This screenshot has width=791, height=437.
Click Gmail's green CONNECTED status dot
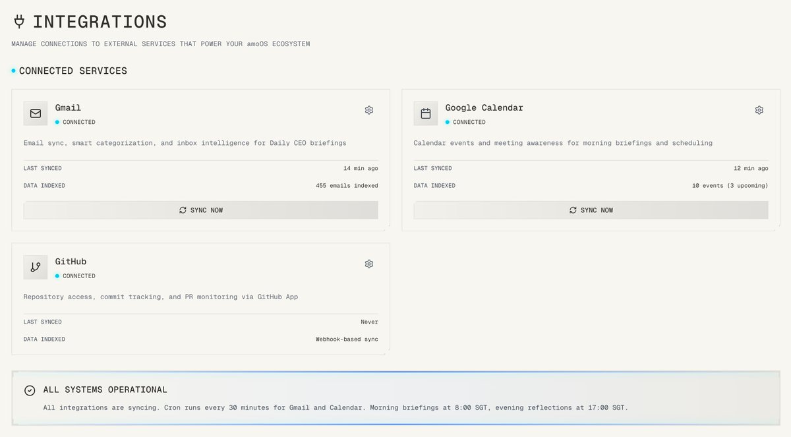coord(58,122)
